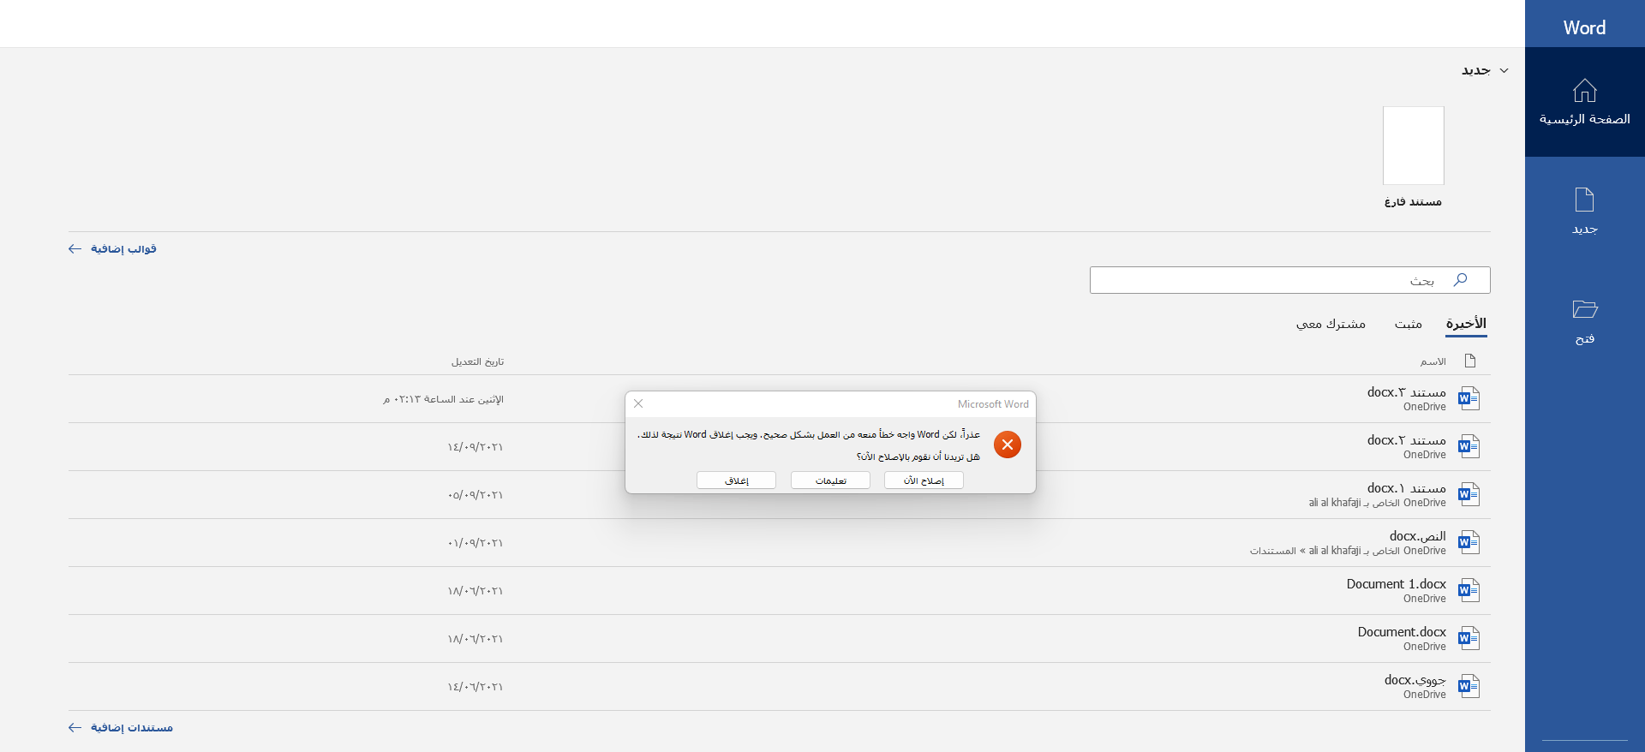Click the Word file icon for مستند ٣.docx
Screen dimensions: 1645x752
[1469, 398]
